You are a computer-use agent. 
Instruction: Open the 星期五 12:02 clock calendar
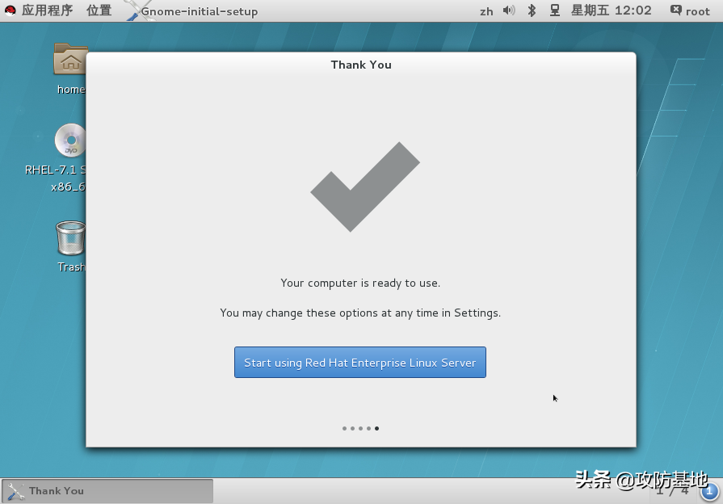coord(611,10)
